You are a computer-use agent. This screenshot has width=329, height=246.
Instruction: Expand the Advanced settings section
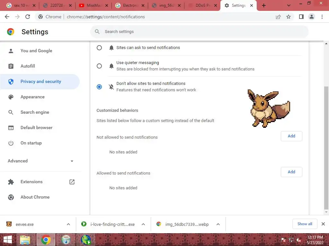pyautogui.click(x=40, y=161)
